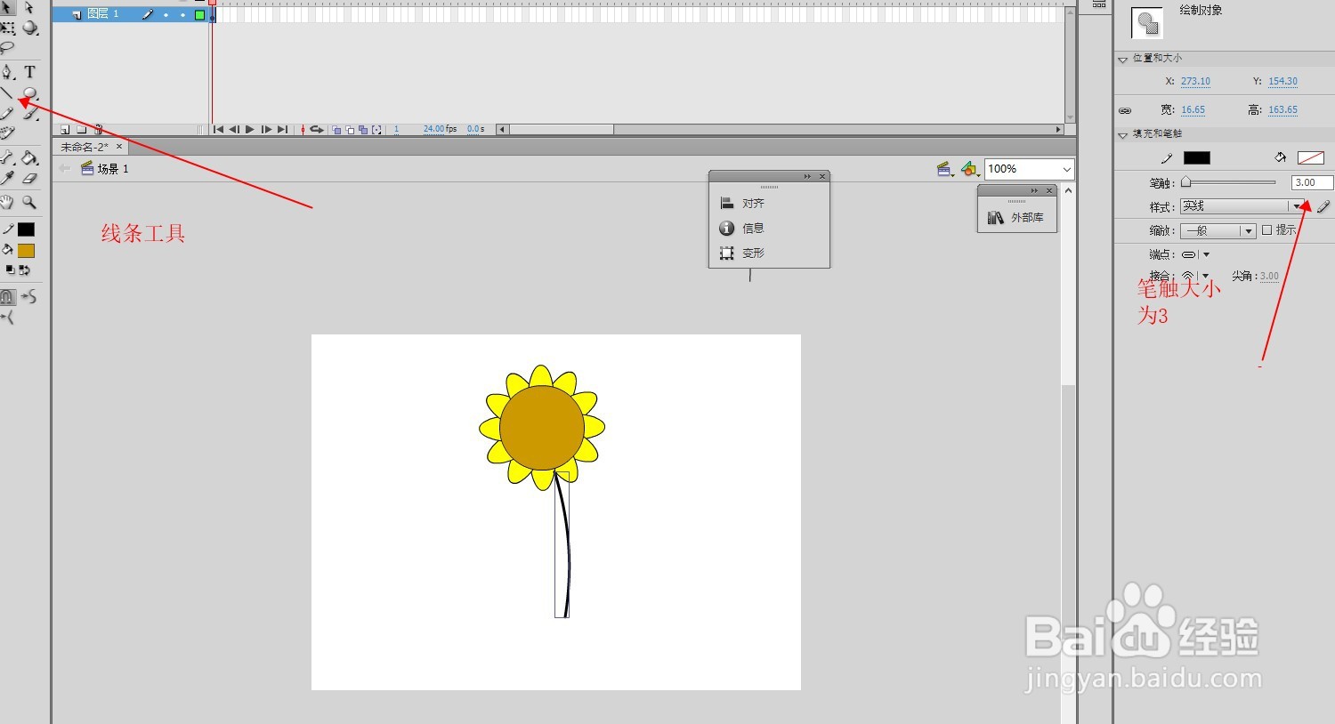Image resolution: width=1335 pixels, height=724 pixels.
Task: Pick the Eraser tool
Action: 29,176
